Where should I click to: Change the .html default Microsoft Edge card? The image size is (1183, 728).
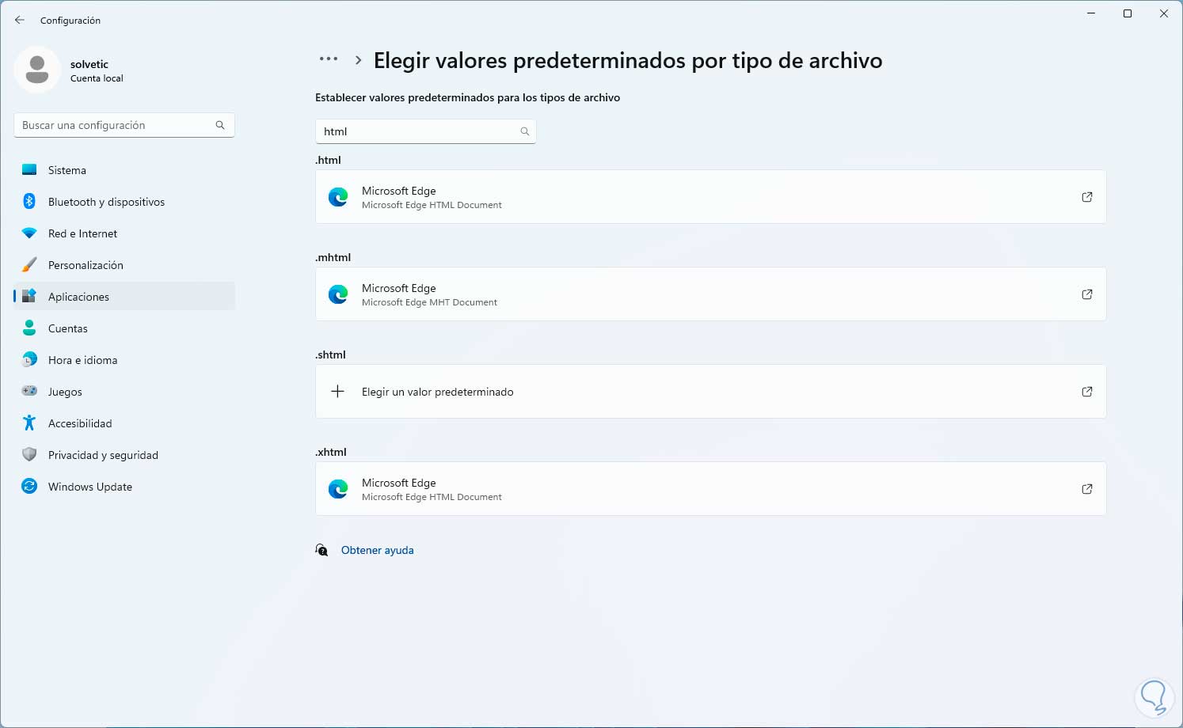click(710, 197)
